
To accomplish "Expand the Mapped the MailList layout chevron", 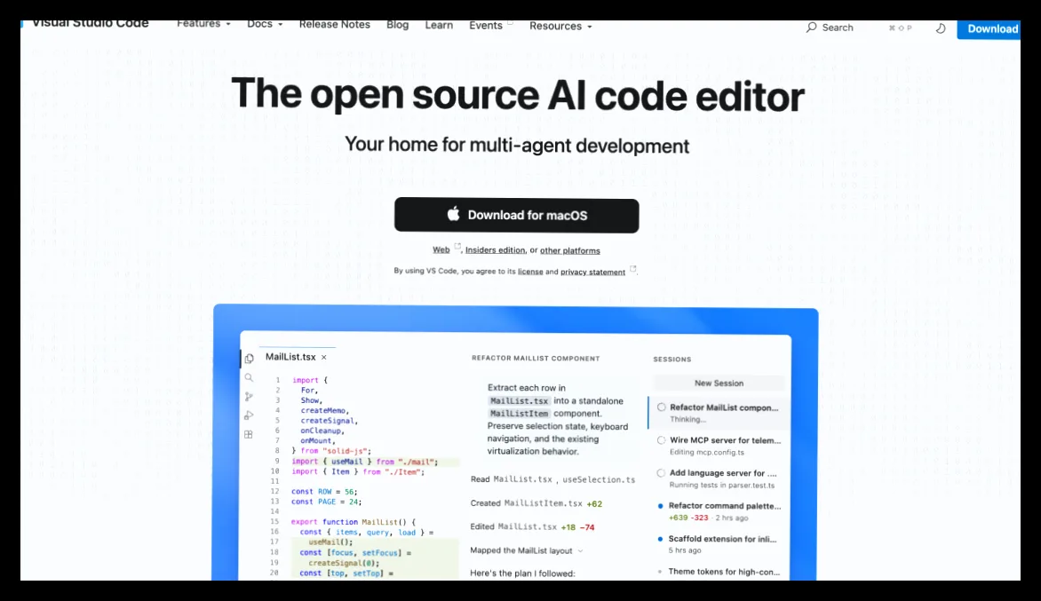I will (580, 550).
